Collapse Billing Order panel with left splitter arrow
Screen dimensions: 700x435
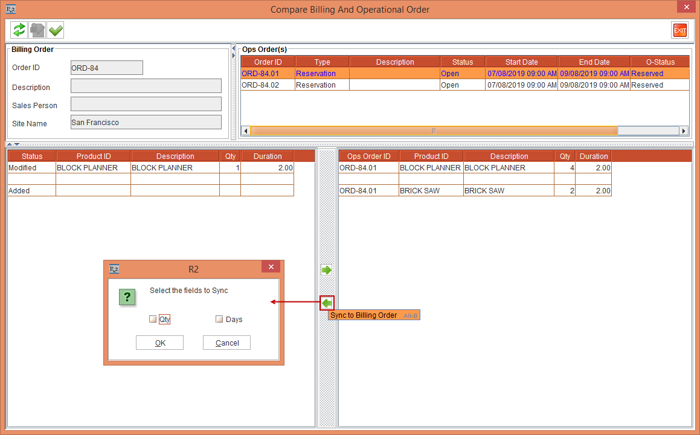tap(233, 48)
